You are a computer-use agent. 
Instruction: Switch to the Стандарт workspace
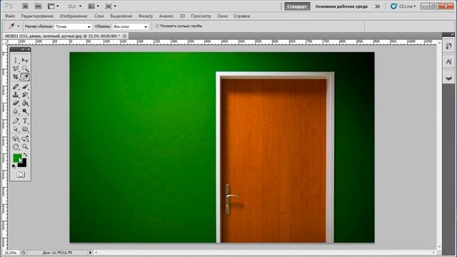click(x=297, y=6)
